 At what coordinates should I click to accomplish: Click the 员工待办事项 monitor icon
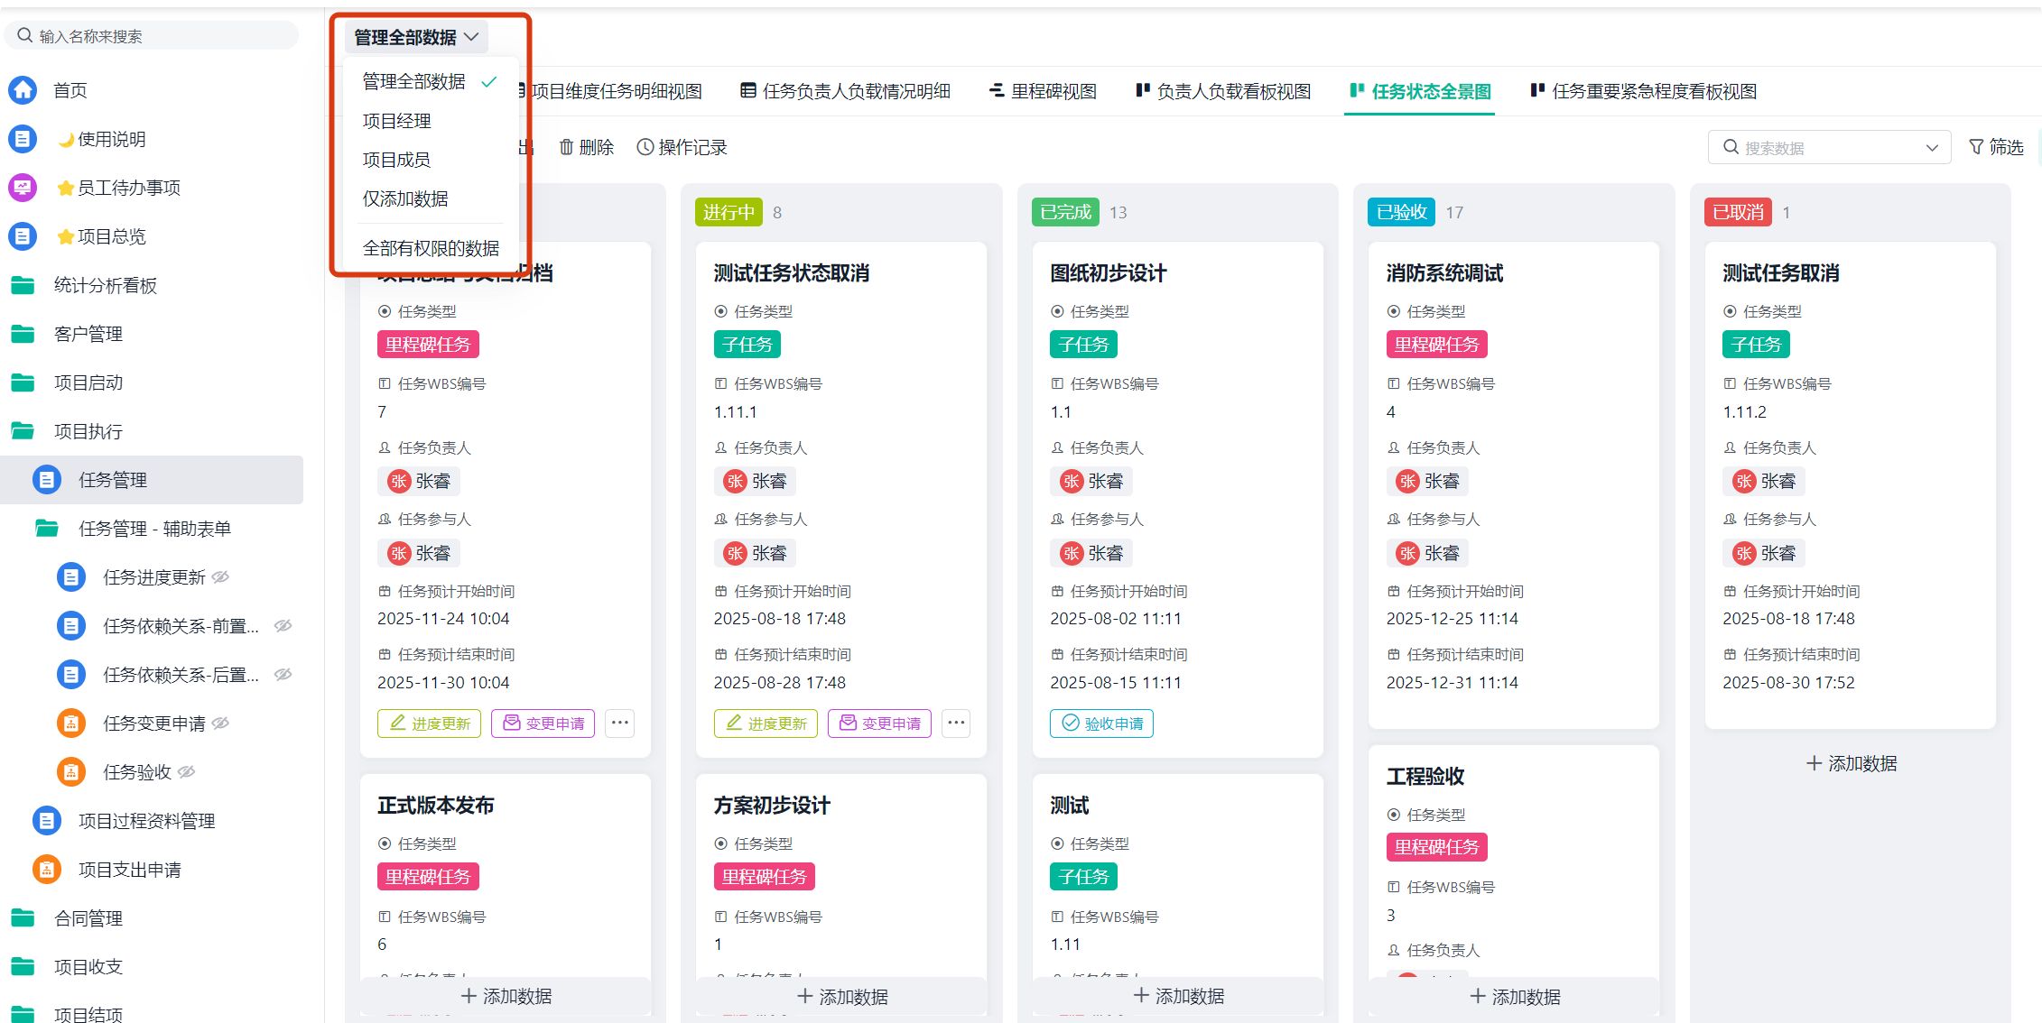(23, 188)
